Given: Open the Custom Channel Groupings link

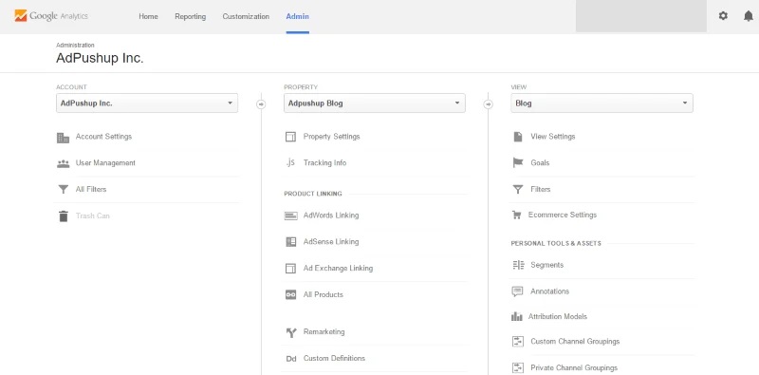Looking at the screenshot, I should [x=575, y=342].
